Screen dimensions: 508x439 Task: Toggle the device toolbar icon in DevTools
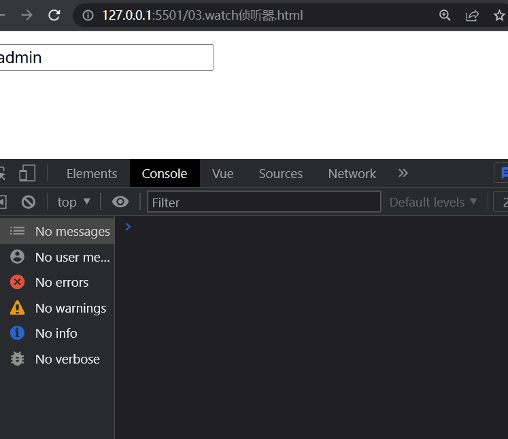pos(27,173)
